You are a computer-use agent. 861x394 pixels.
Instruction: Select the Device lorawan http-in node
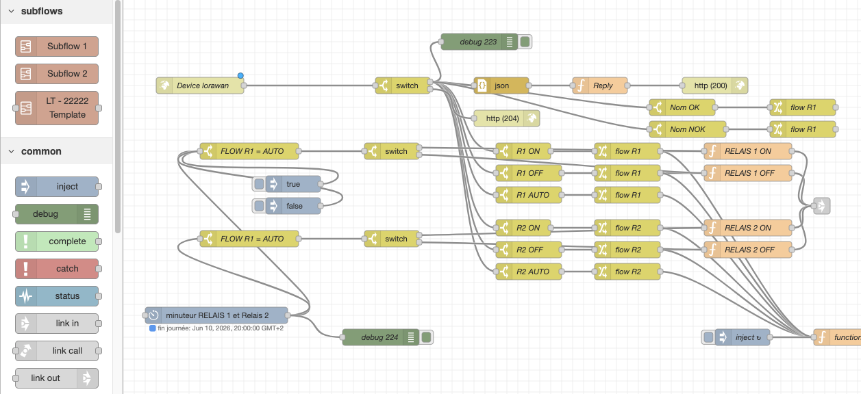pos(200,86)
